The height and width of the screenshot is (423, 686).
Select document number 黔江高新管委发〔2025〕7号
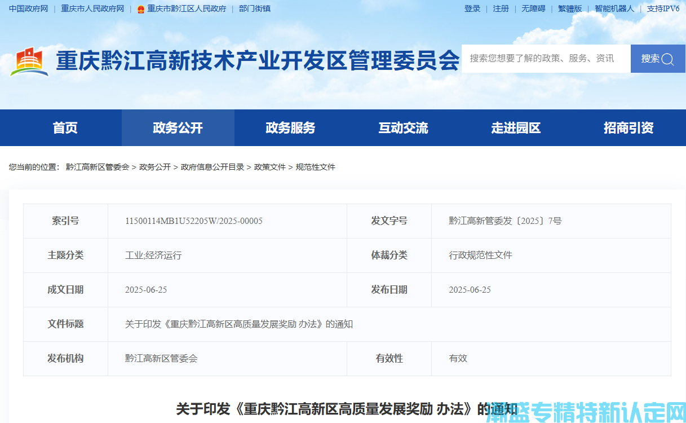click(505, 221)
